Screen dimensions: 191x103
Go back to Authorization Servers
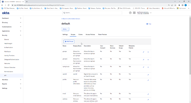pyautogui.click(x=71, y=19)
